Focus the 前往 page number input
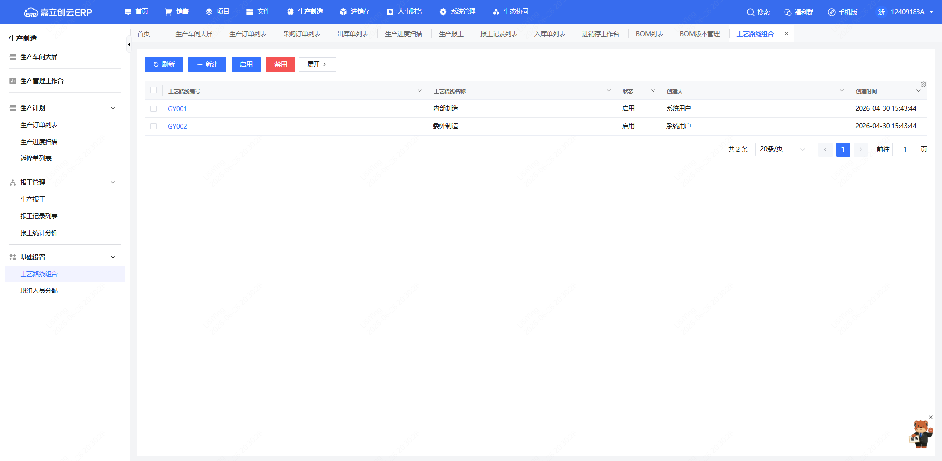 905,149
